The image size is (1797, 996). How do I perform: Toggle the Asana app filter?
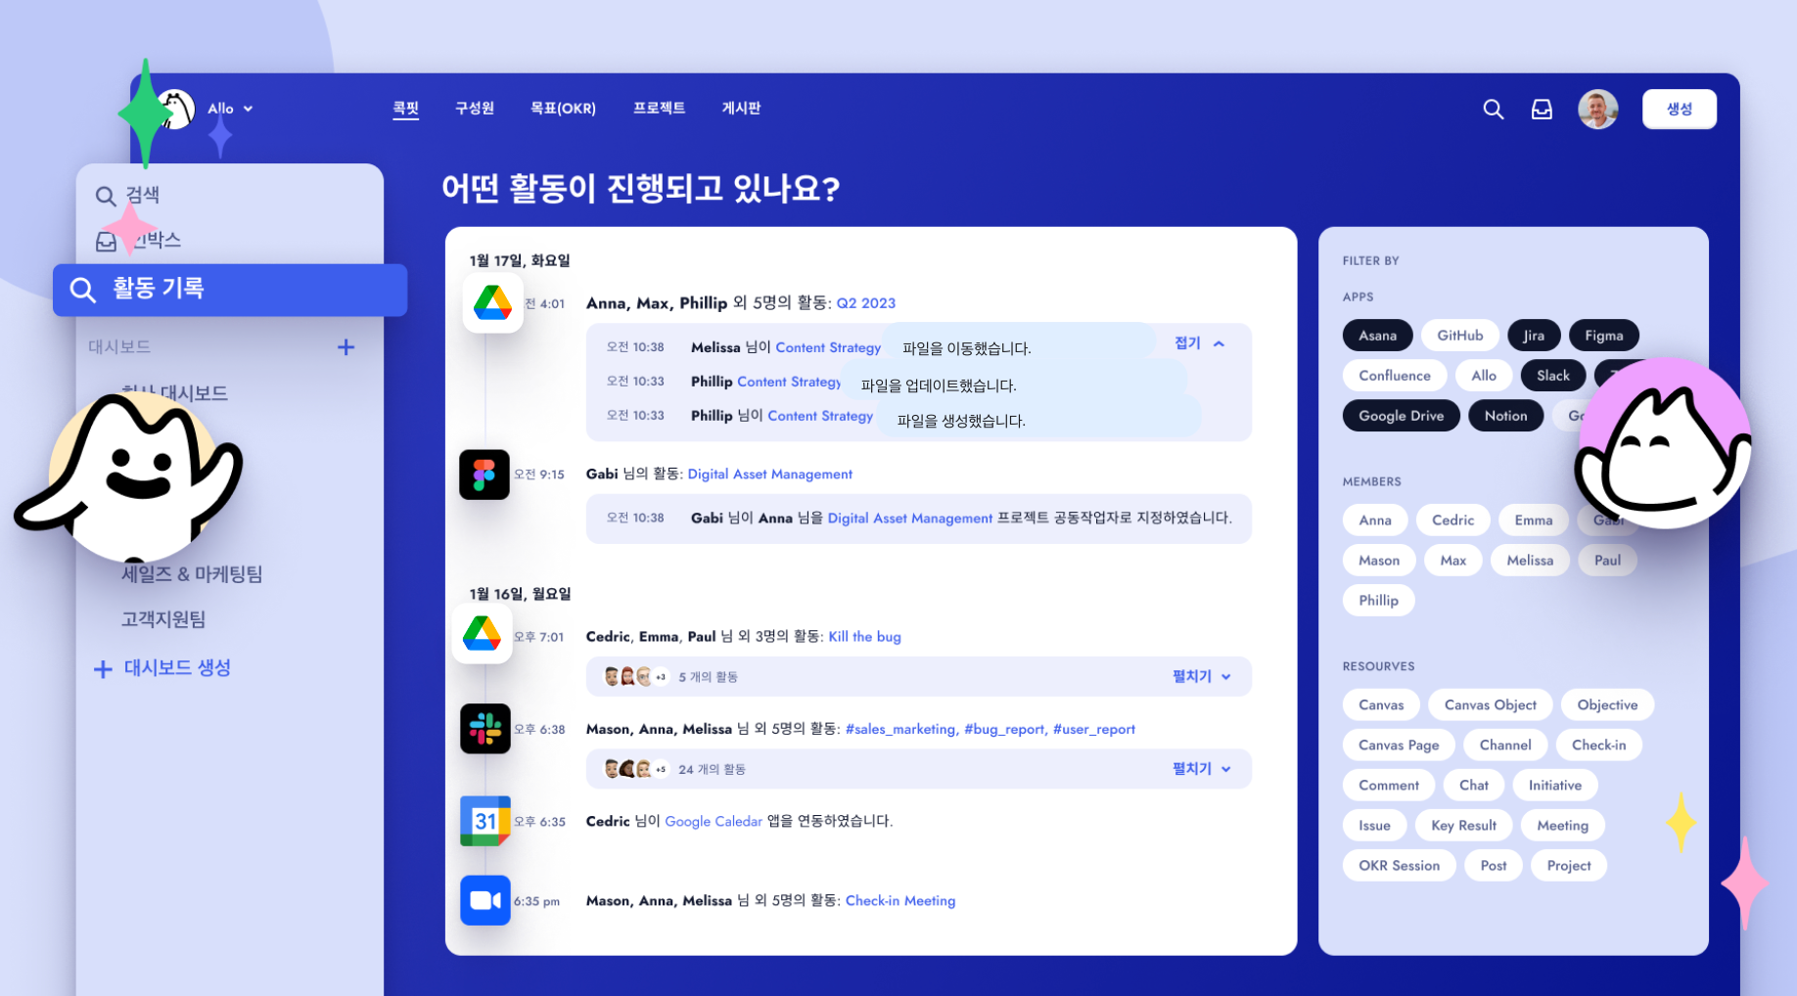[x=1377, y=336]
